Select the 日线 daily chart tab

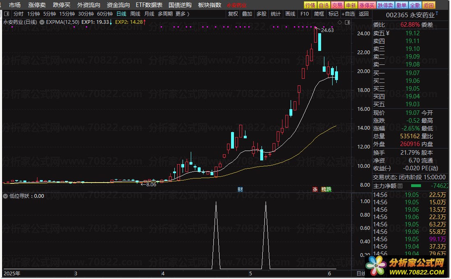tap(121, 14)
